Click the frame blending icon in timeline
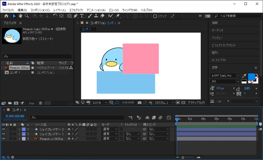The width and height of the screenshot is (263, 160). coord(154,118)
